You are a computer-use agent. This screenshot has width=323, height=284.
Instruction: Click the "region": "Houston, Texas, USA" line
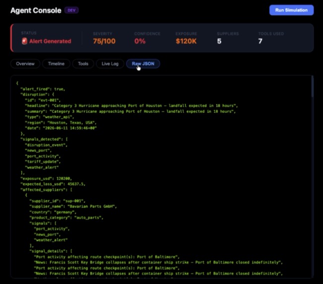pos(61,123)
